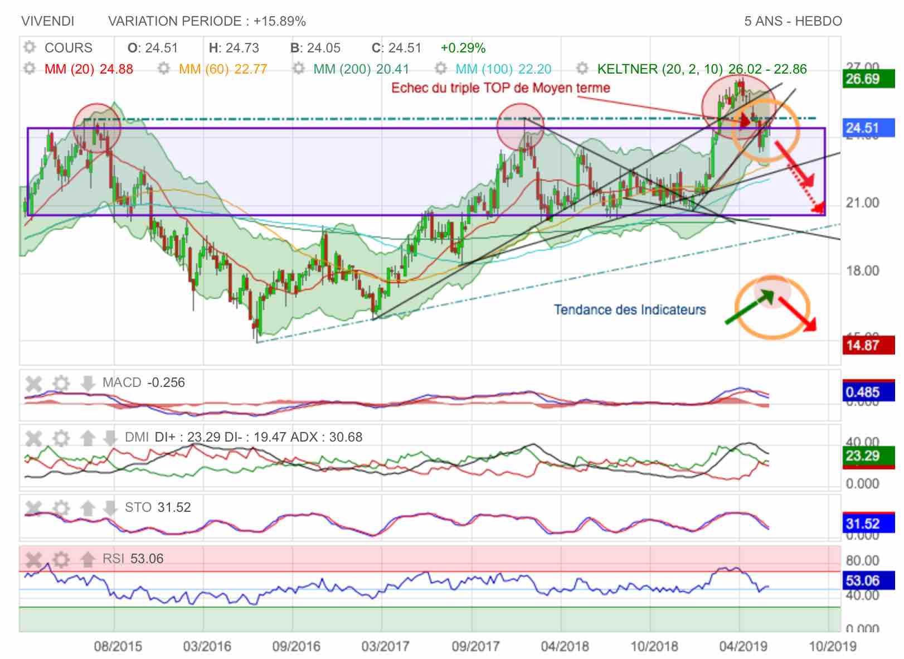Click the MM (200) 20.41 label

[361, 69]
